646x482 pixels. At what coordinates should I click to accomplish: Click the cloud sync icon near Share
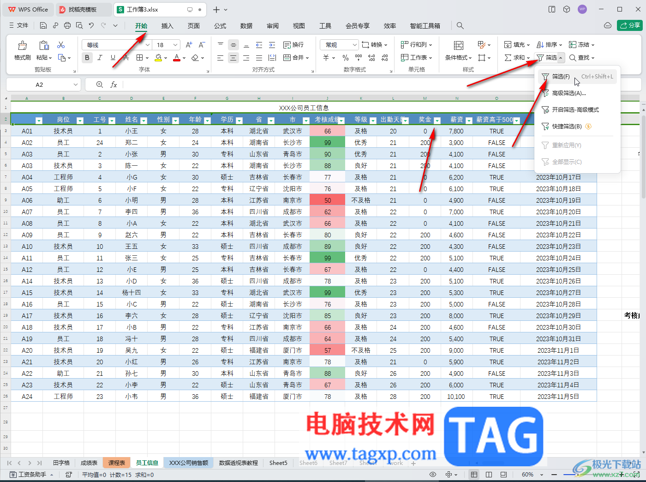click(x=608, y=25)
